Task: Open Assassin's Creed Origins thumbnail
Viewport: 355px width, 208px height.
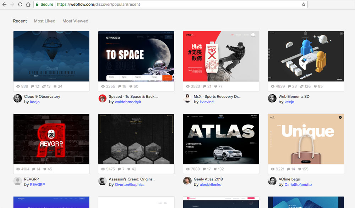Action: click(136, 139)
